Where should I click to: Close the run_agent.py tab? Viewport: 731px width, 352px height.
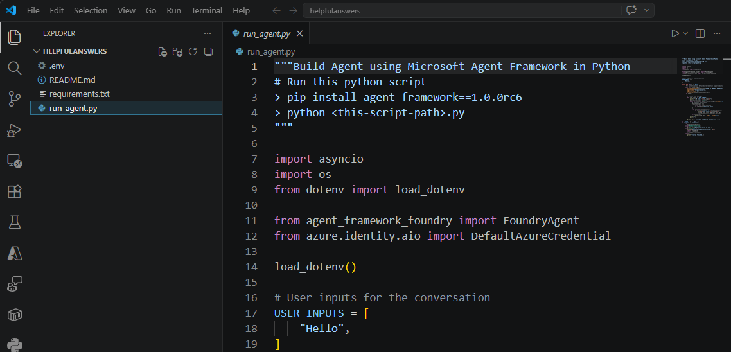[x=300, y=33]
